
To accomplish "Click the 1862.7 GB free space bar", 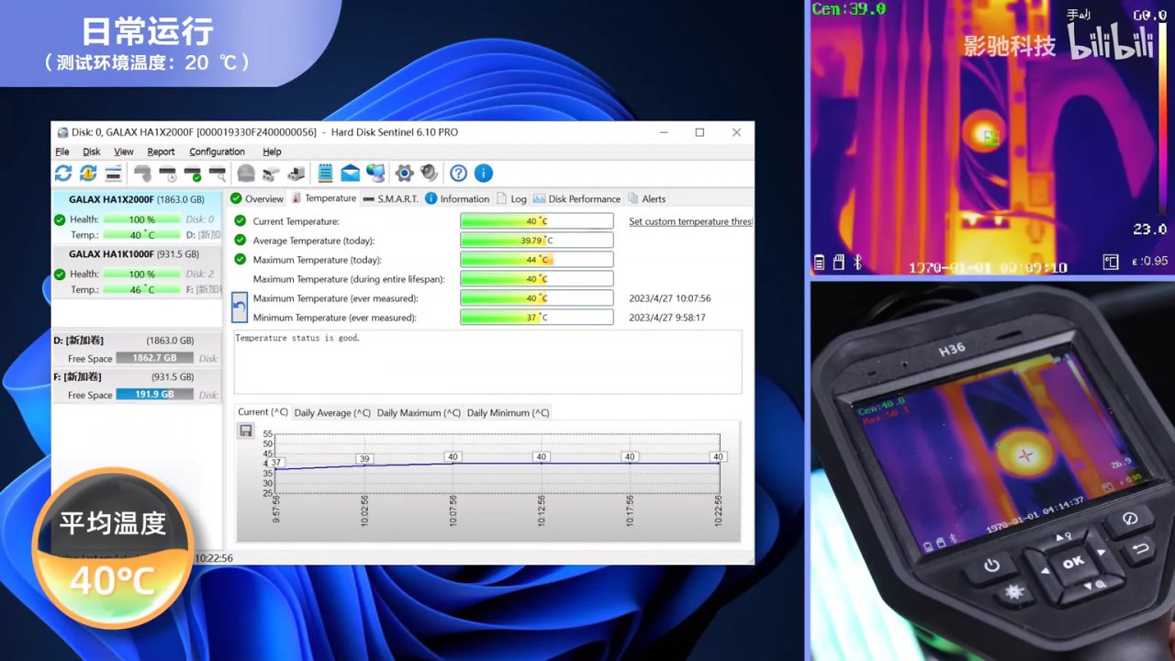I will pyautogui.click(x=154, y=358).
